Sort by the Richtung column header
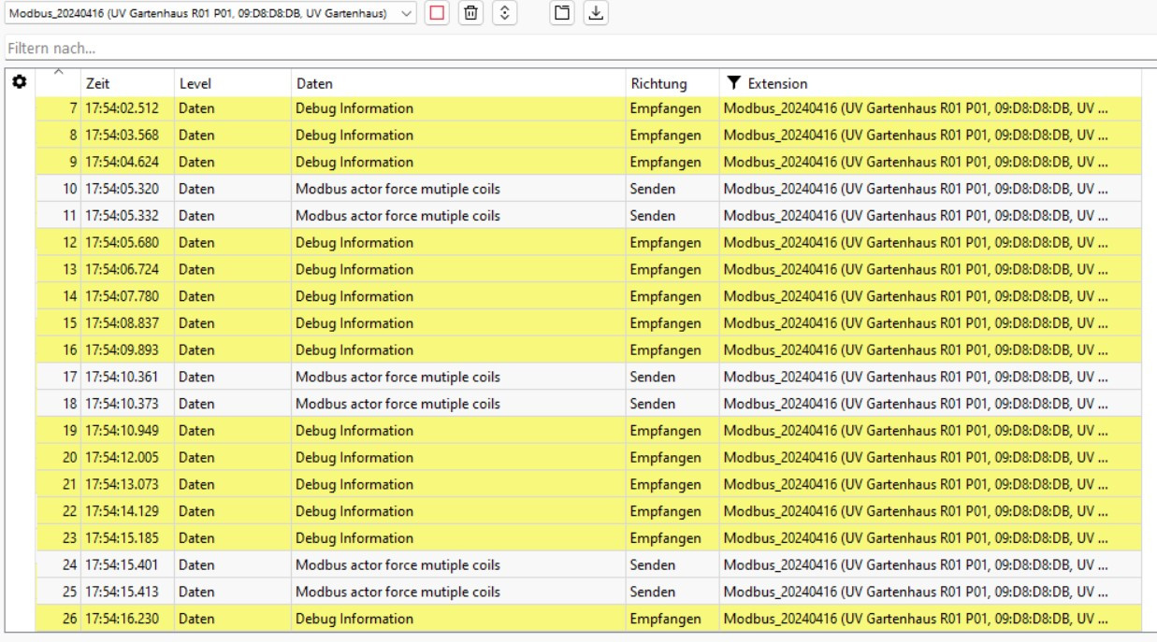1157x642 pixels. pos(658,83)
